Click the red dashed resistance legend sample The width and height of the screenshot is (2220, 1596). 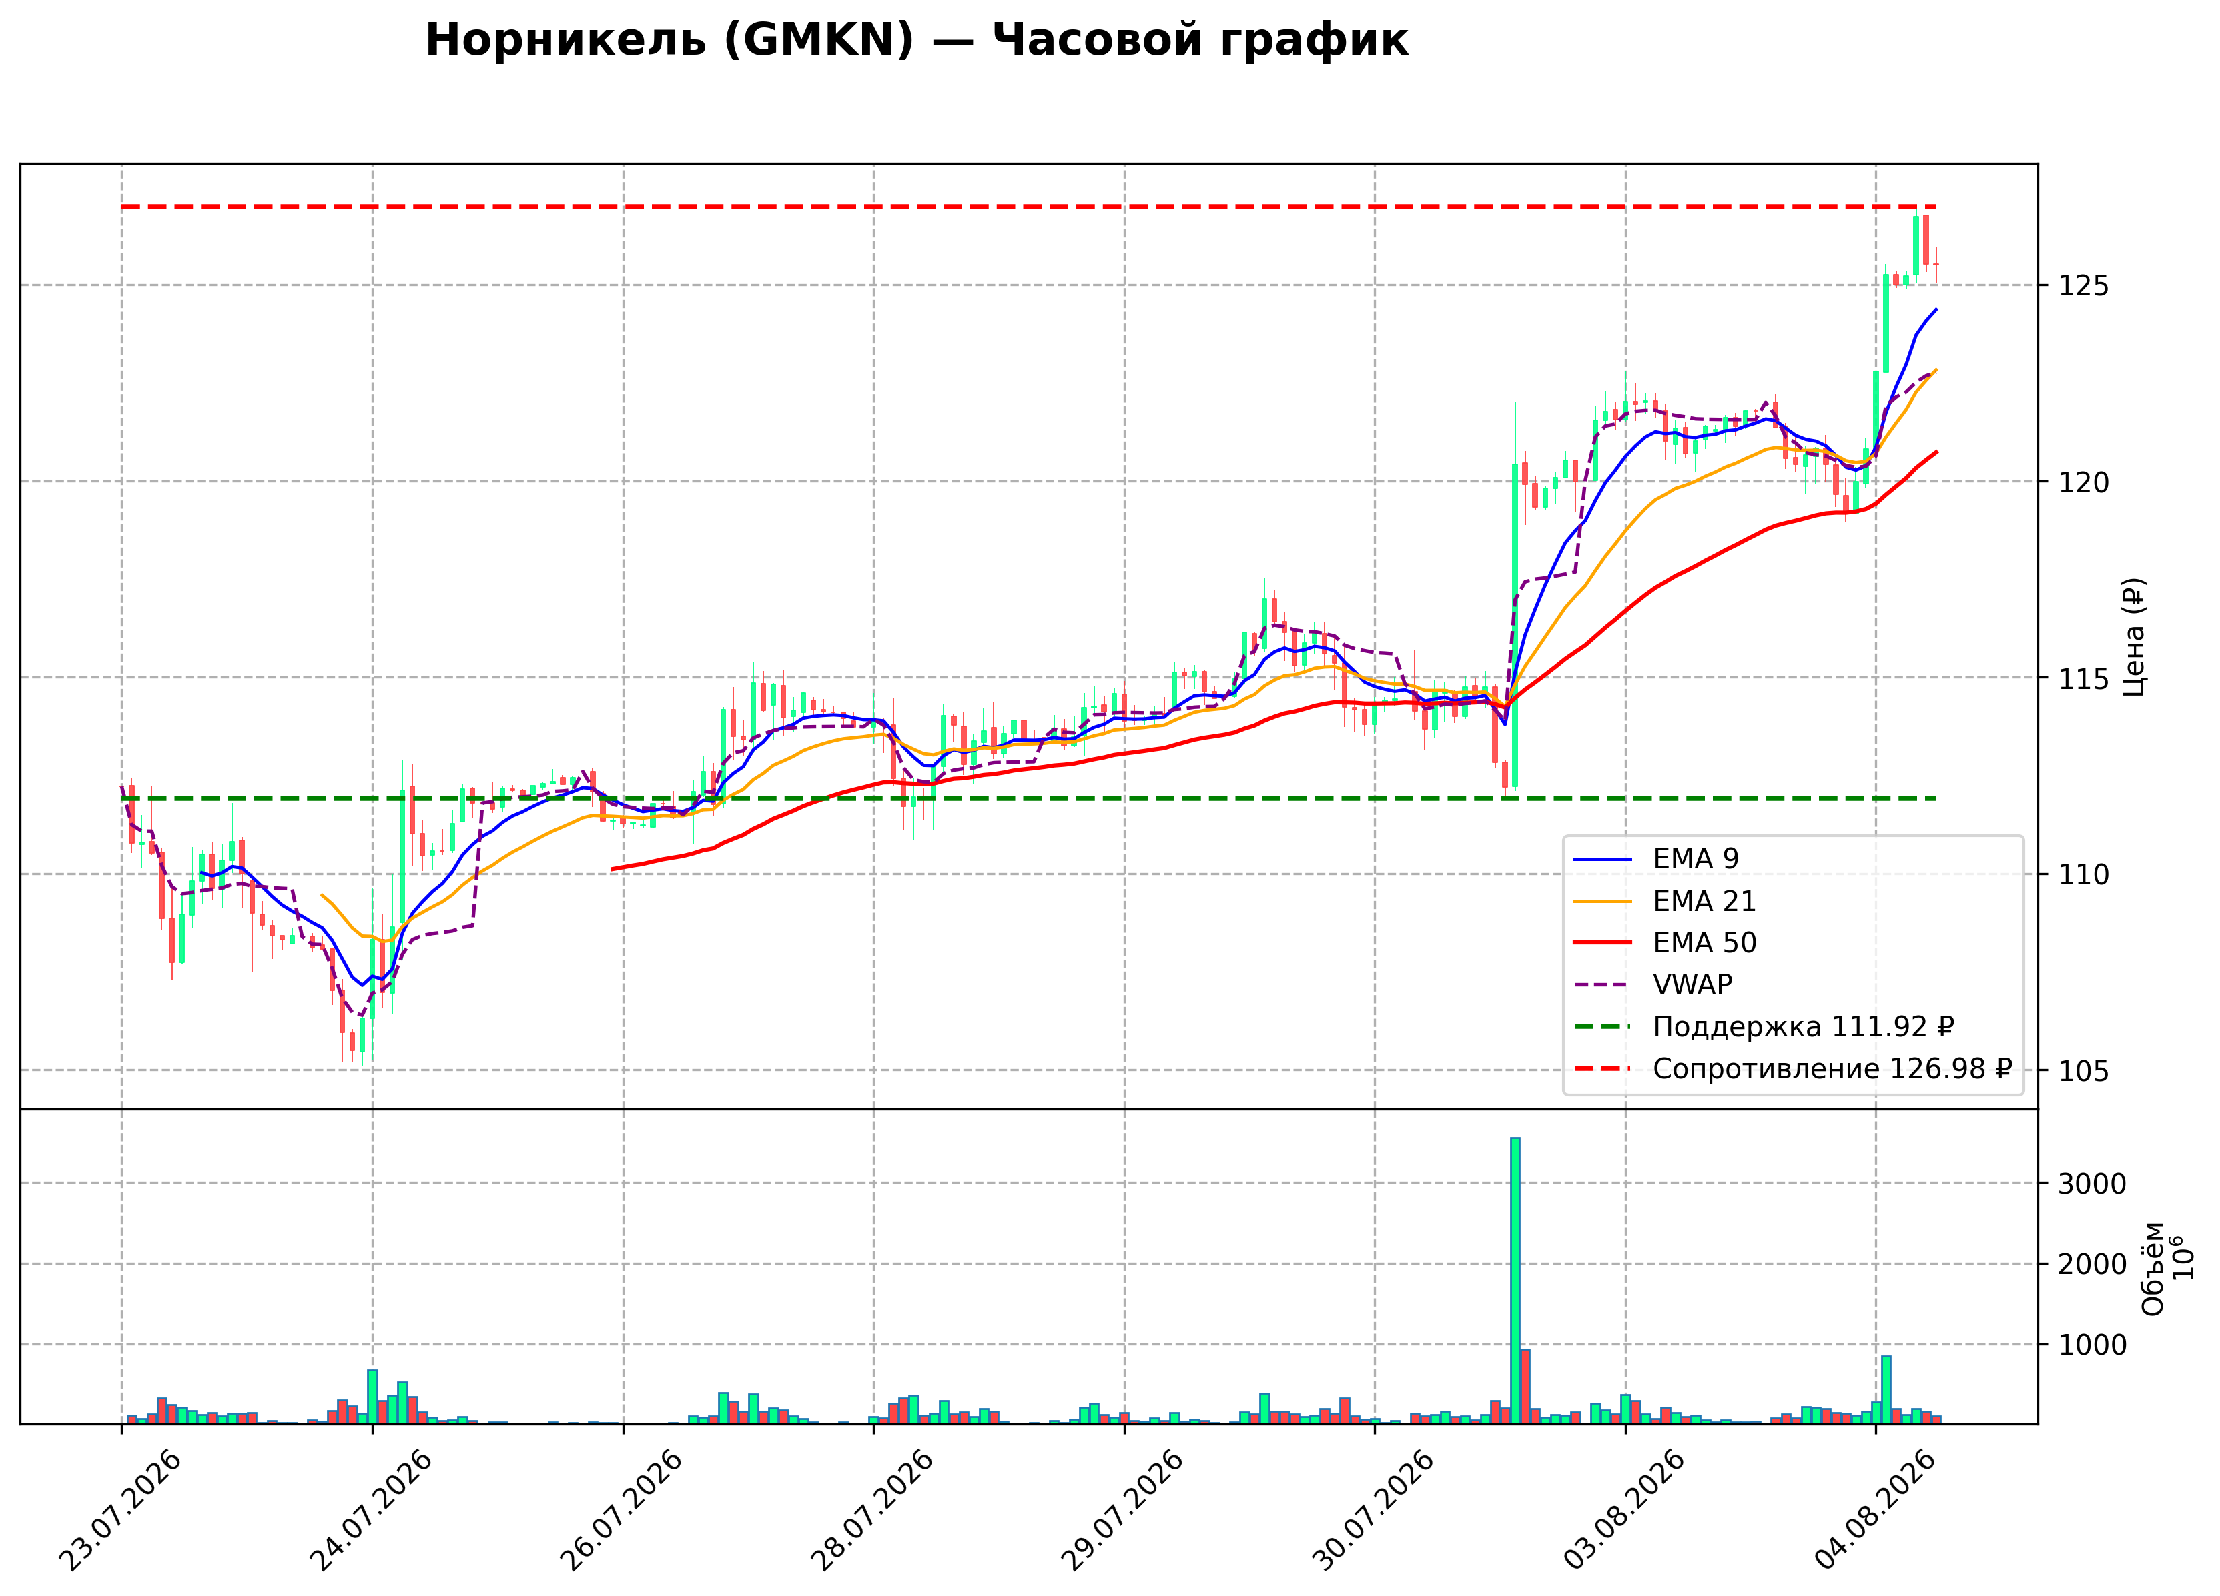click(x=1602, y=1068)
